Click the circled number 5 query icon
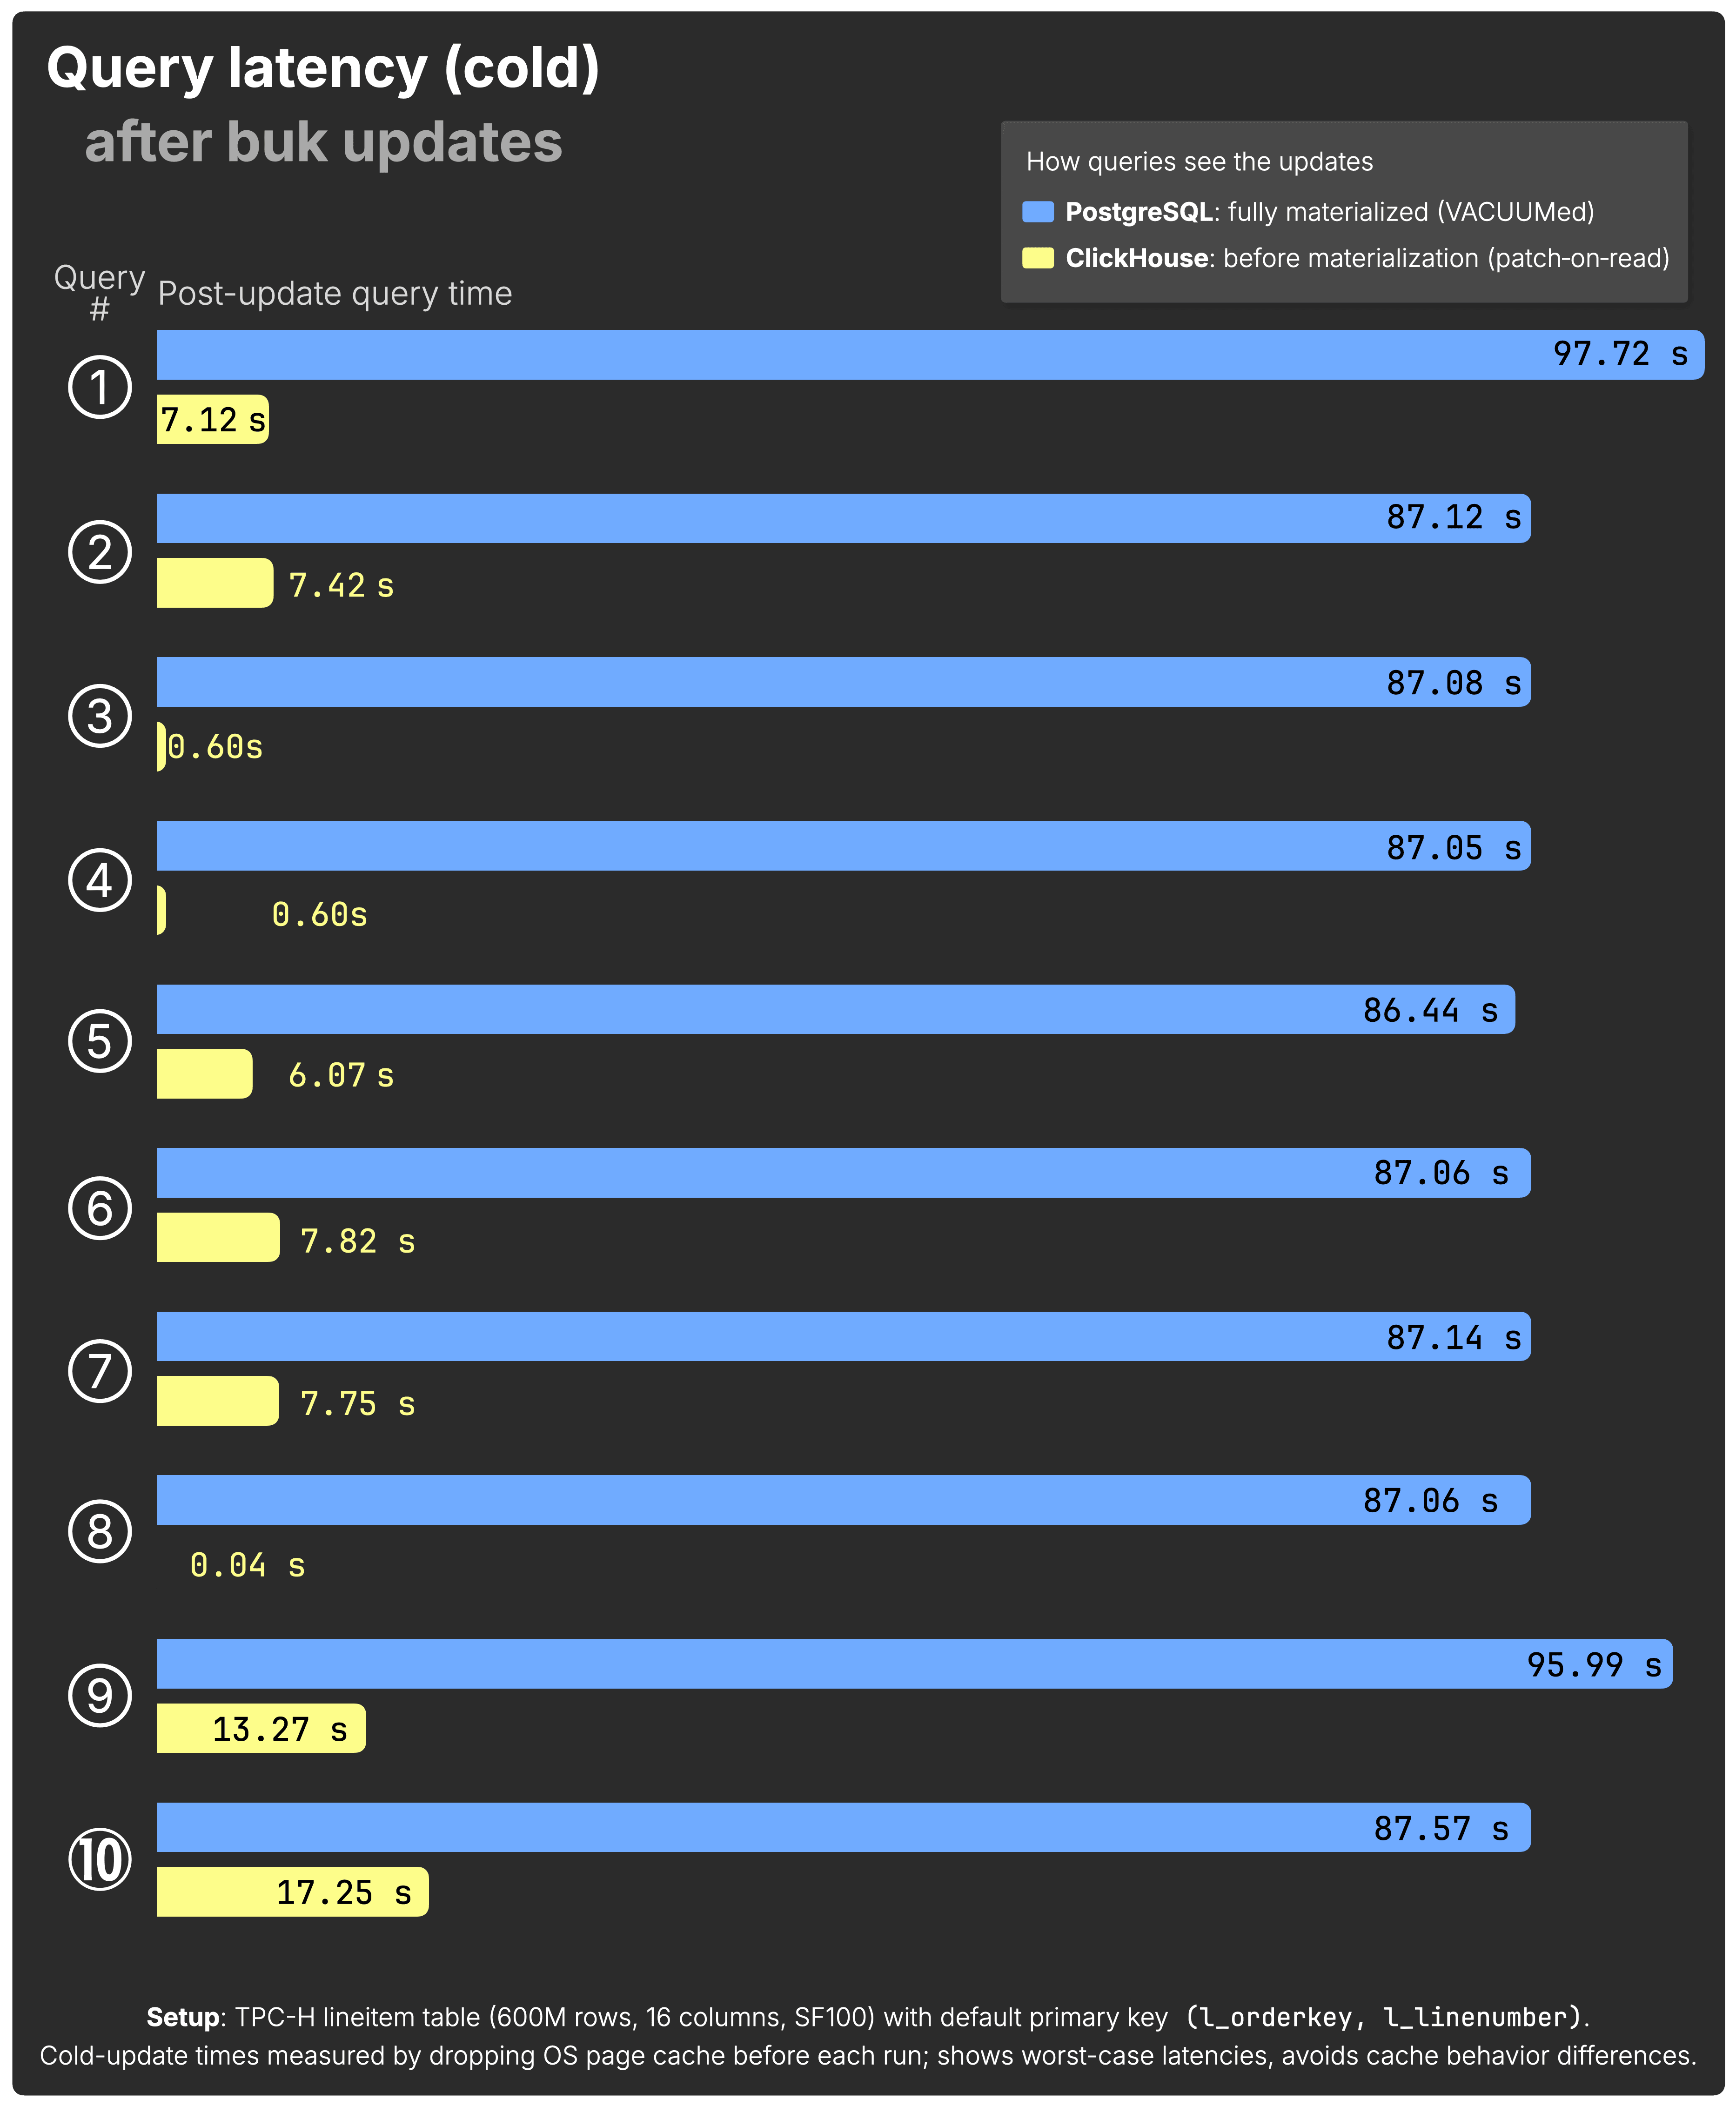 coord(100,1041)
